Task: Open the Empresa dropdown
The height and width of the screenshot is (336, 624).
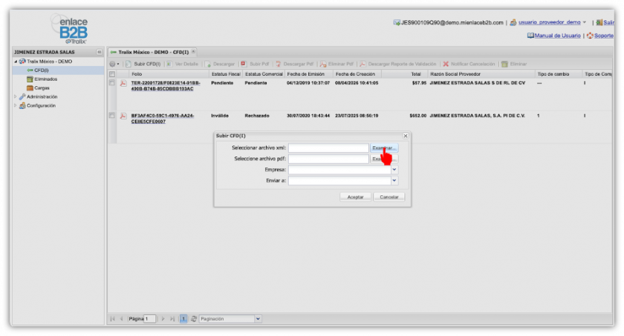Action: click(x=394, y=169)
